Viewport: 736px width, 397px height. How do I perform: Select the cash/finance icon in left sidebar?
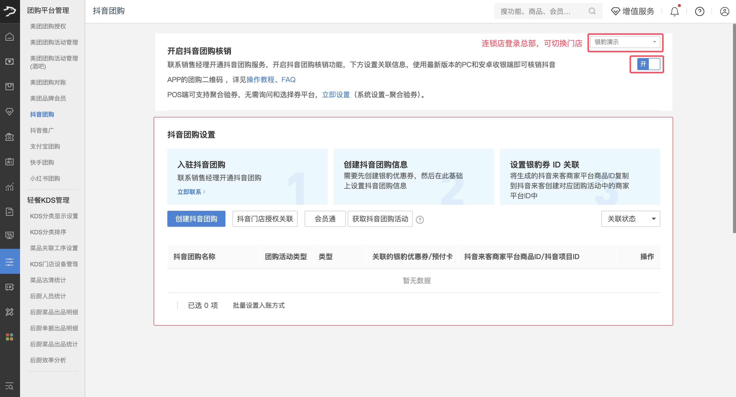pos(10,61)
